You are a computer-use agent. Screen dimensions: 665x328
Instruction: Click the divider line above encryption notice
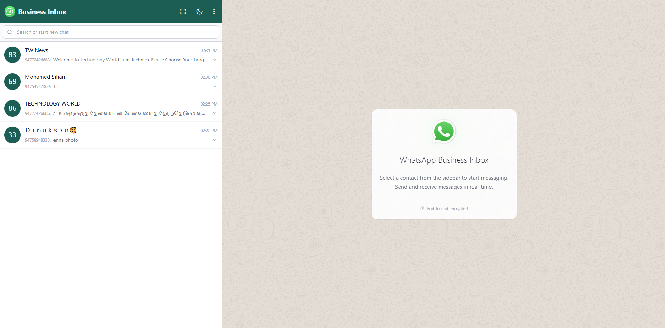[444, 200]
